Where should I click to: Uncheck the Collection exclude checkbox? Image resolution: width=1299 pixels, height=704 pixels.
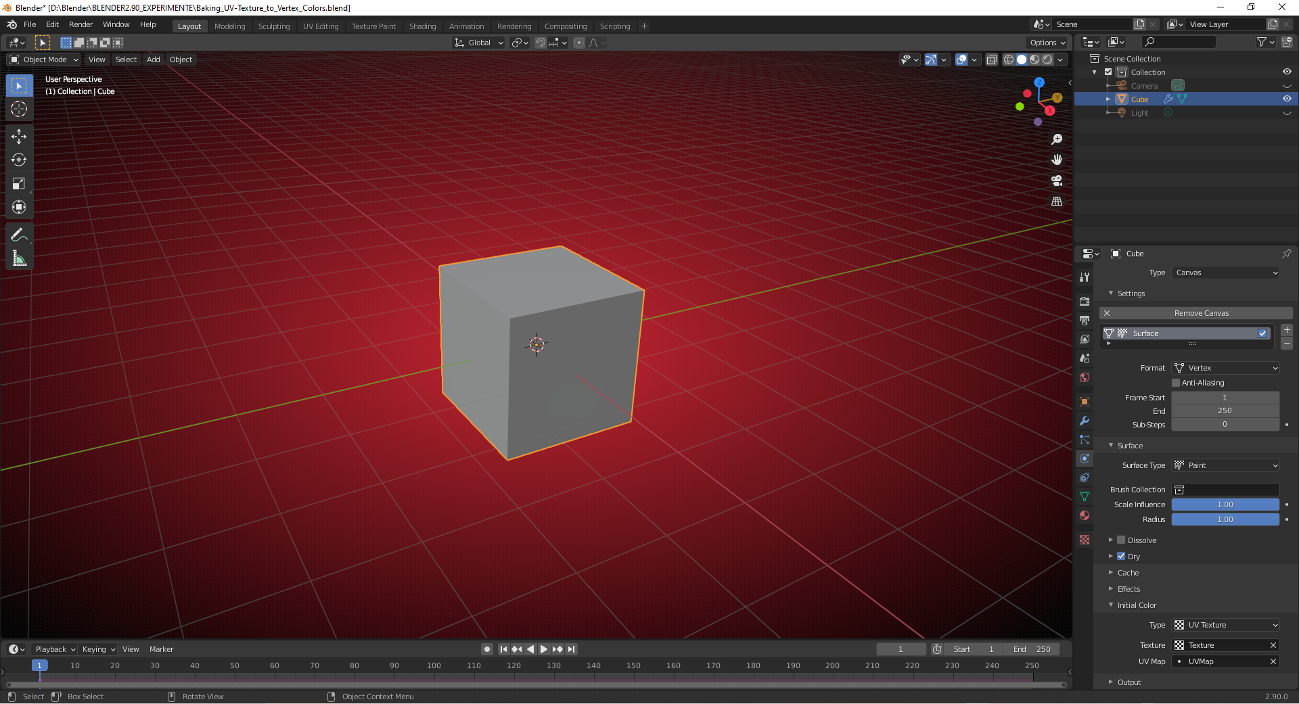pos(1108,72)
